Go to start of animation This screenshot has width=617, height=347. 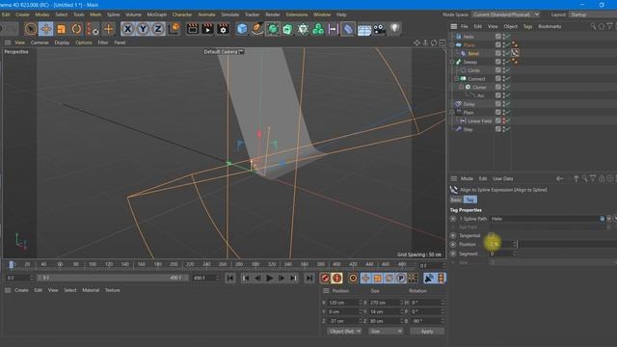(x=230, y=279)
